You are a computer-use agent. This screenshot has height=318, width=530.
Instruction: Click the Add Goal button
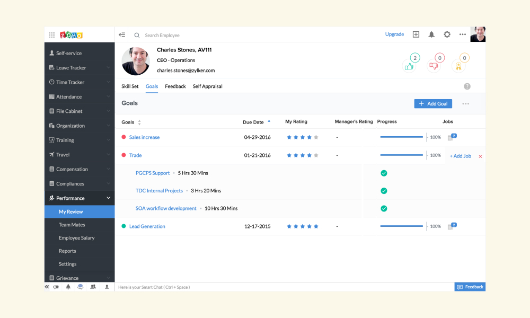[433, 104]
